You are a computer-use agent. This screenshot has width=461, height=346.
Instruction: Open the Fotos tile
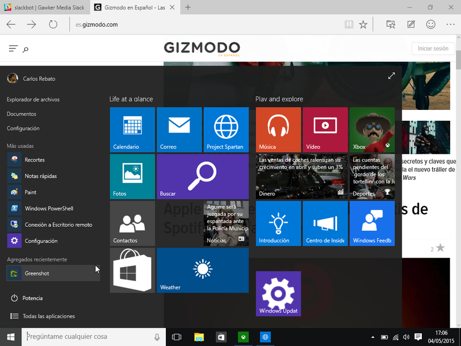tap(133, 177)
